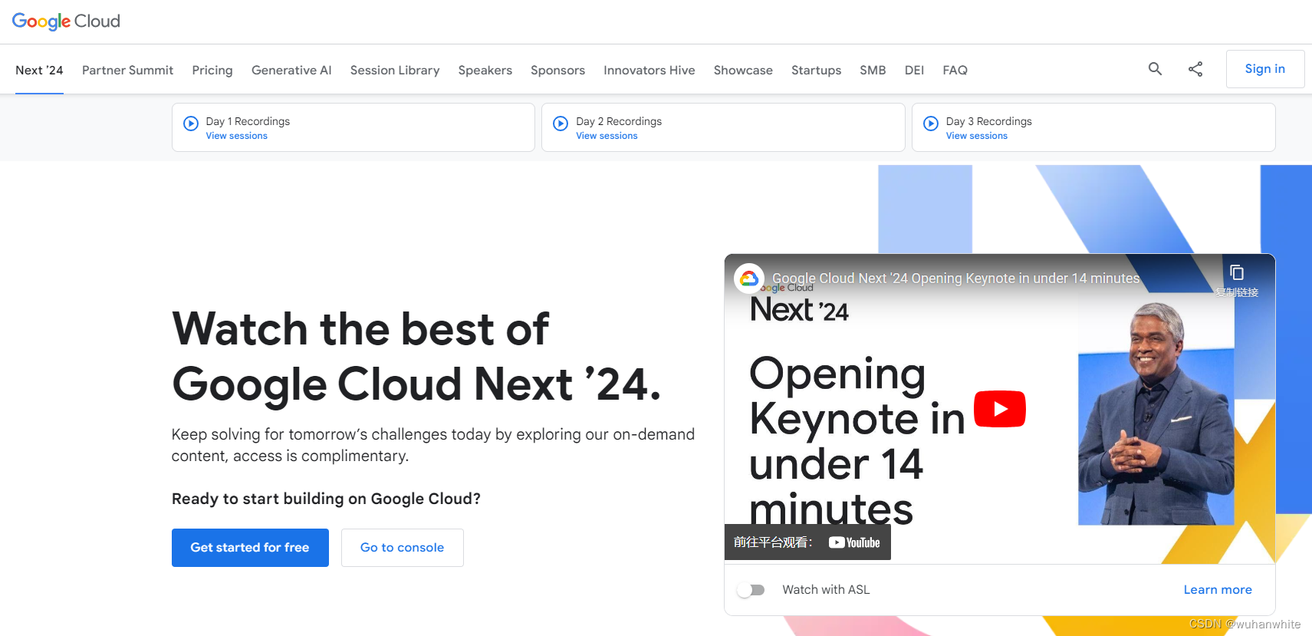Image resolution: width=1312 pixels, height=636 pixels.
Task: Click View sessions under Day 1 Recordings
Action: point(236,136)
